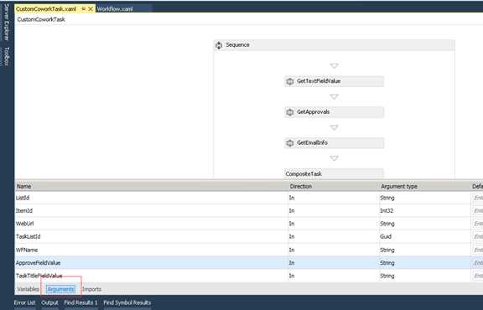
Task: Change String argument type for TaskTitleFieldValue
Action: [424, 276]
